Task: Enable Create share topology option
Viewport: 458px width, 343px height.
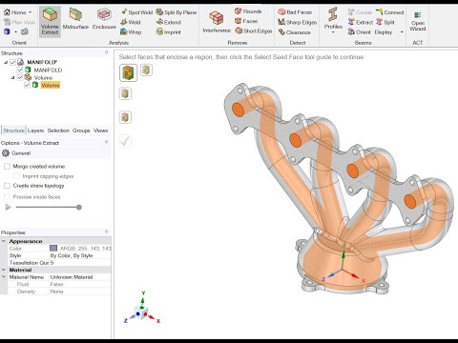Action: click(7, 186)
